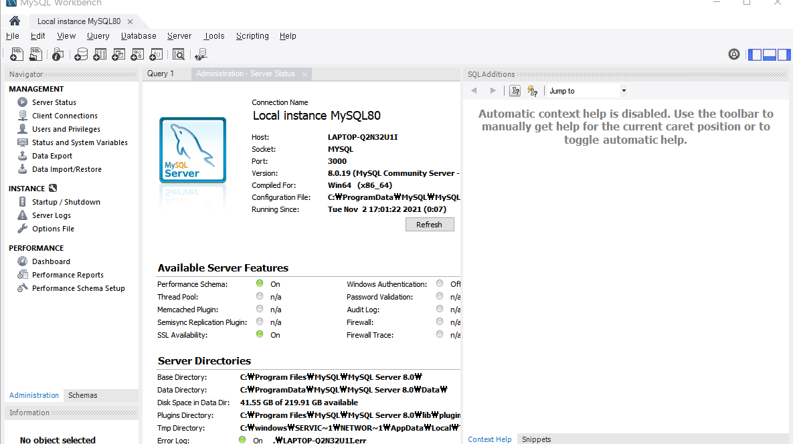Create new table toolbar icon
The width and height of the screenshot is (793, 444).
[x=100, y=54]
